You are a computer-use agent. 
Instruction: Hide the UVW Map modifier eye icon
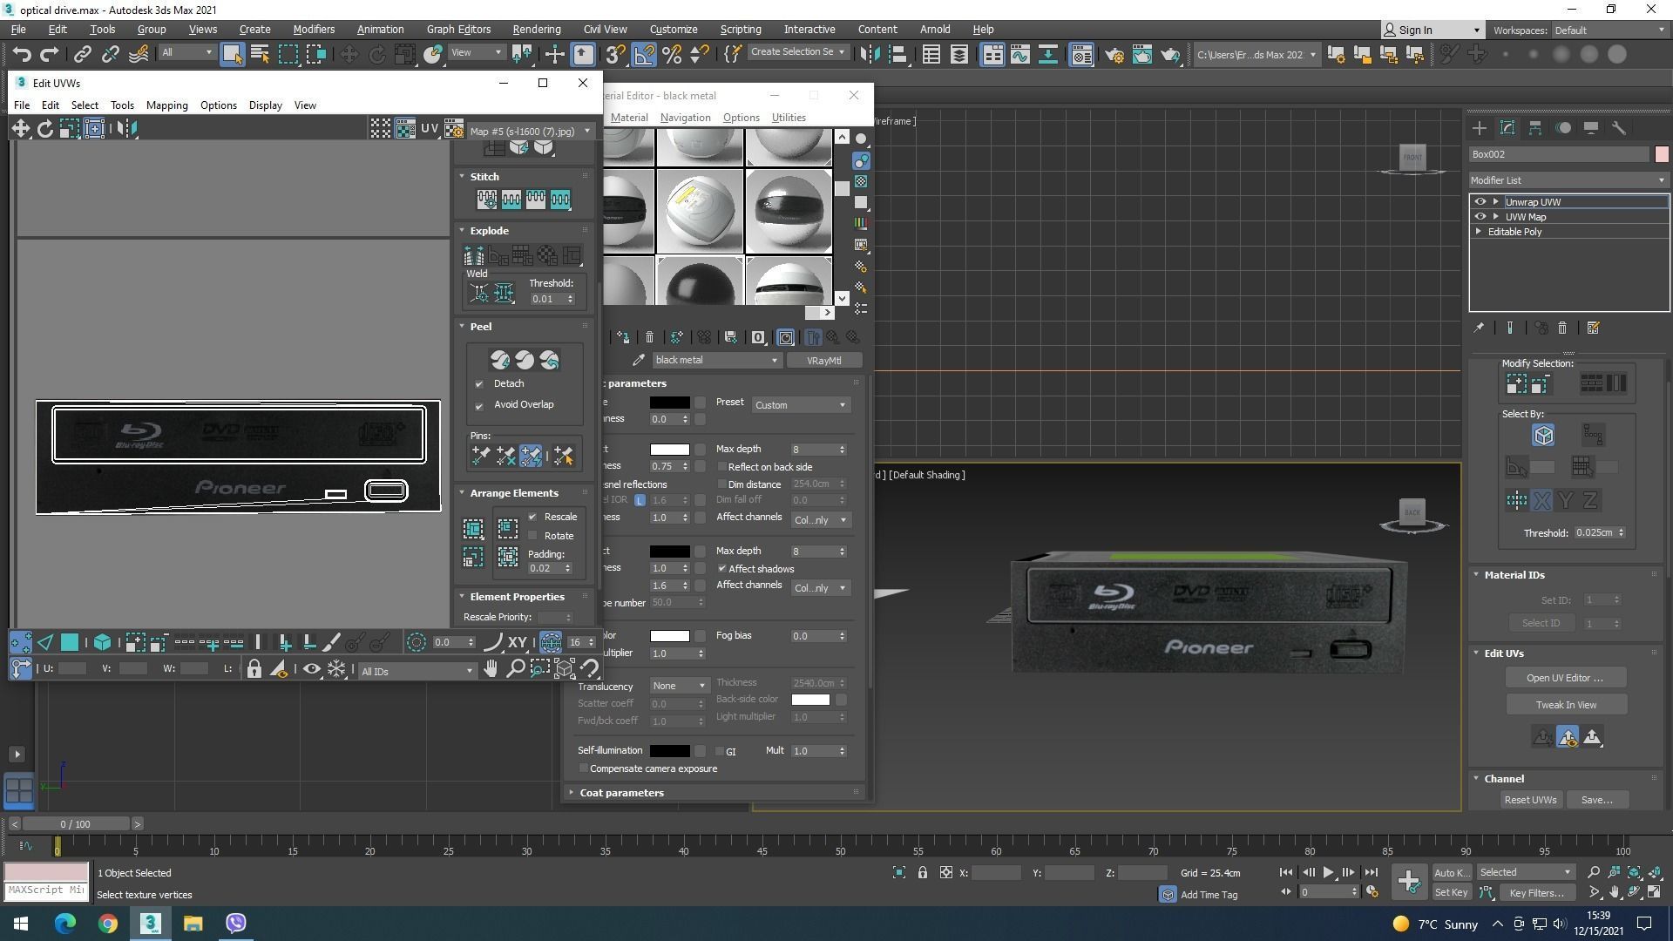(x=1480, y=217)
